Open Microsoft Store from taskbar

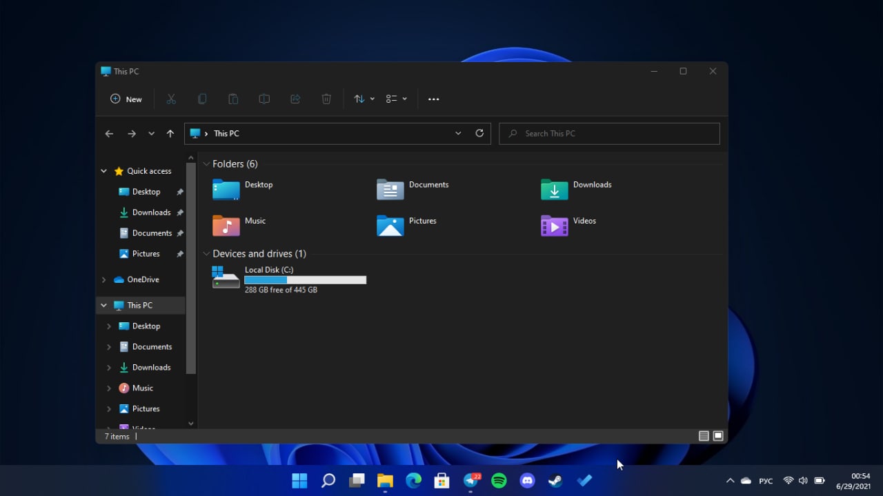pos(441,481)
